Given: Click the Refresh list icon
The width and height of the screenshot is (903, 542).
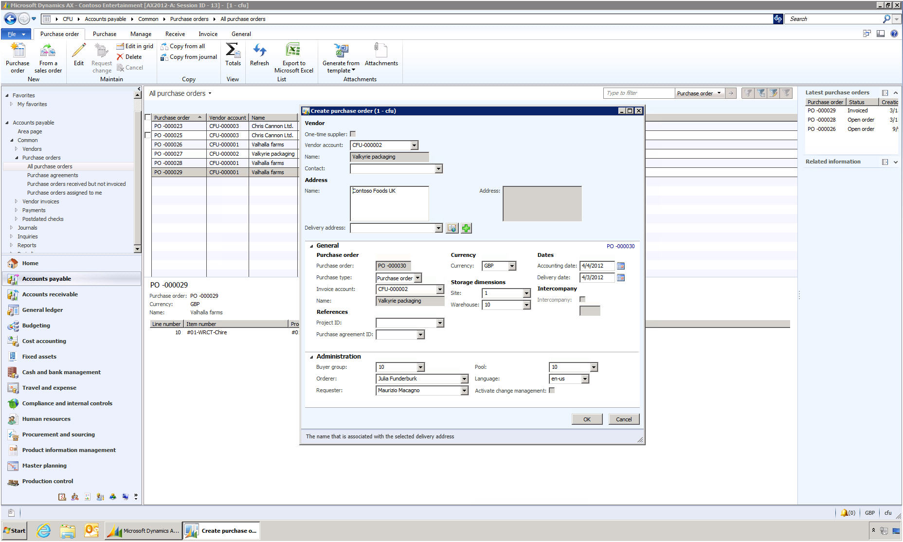Looking at the screenshot, I should click(259, 51).
